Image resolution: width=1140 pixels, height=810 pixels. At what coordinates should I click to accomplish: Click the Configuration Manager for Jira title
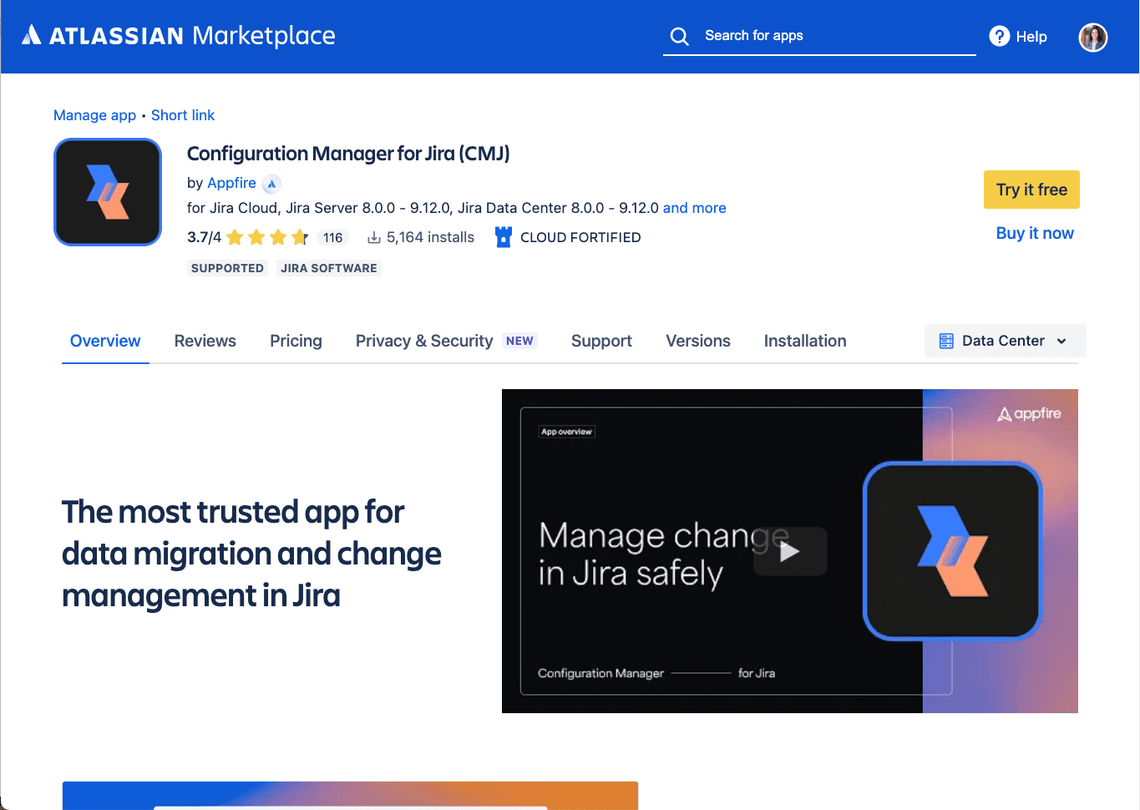(x=348, y=154)
